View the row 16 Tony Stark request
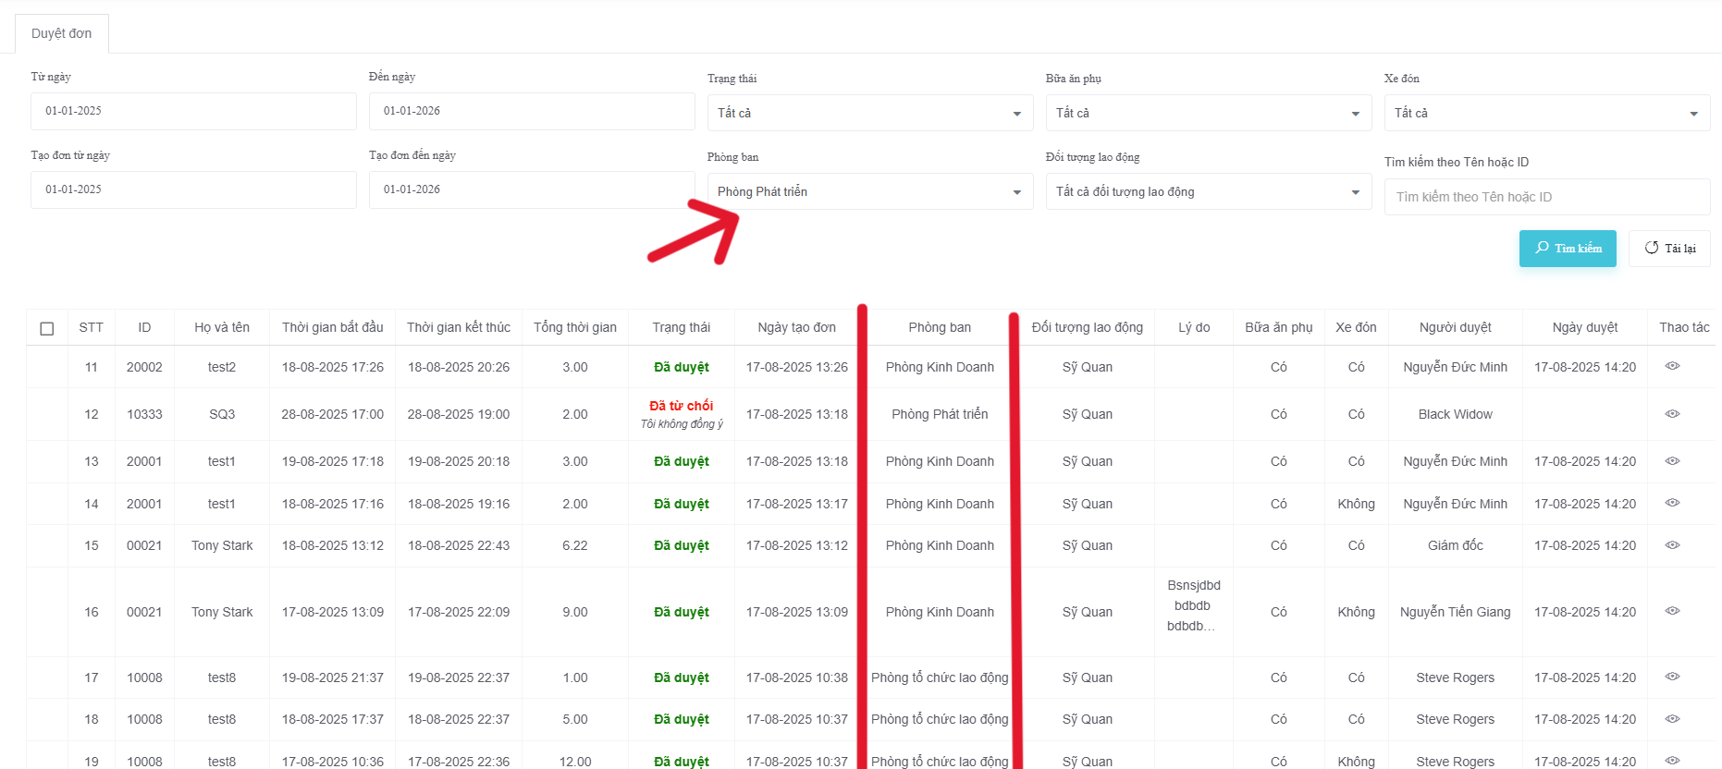This screenshot has height=769, width=1722. coord(1672,611)
